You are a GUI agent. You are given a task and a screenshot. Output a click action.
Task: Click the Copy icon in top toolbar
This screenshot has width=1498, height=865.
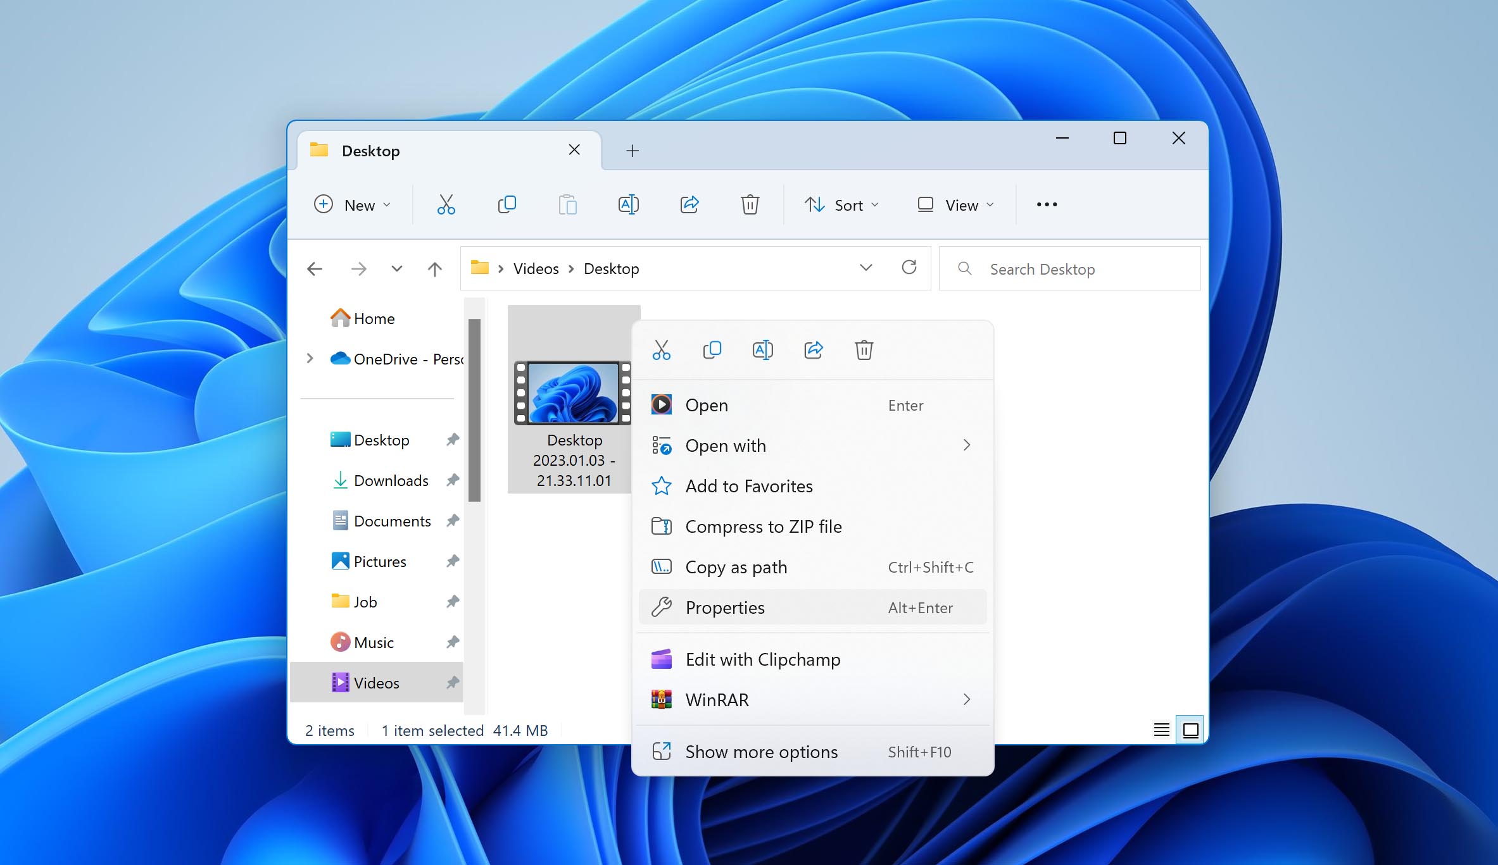(507, 204)
